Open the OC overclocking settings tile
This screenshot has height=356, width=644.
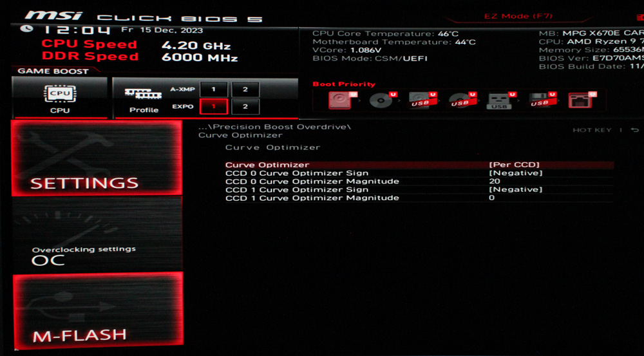97,234
